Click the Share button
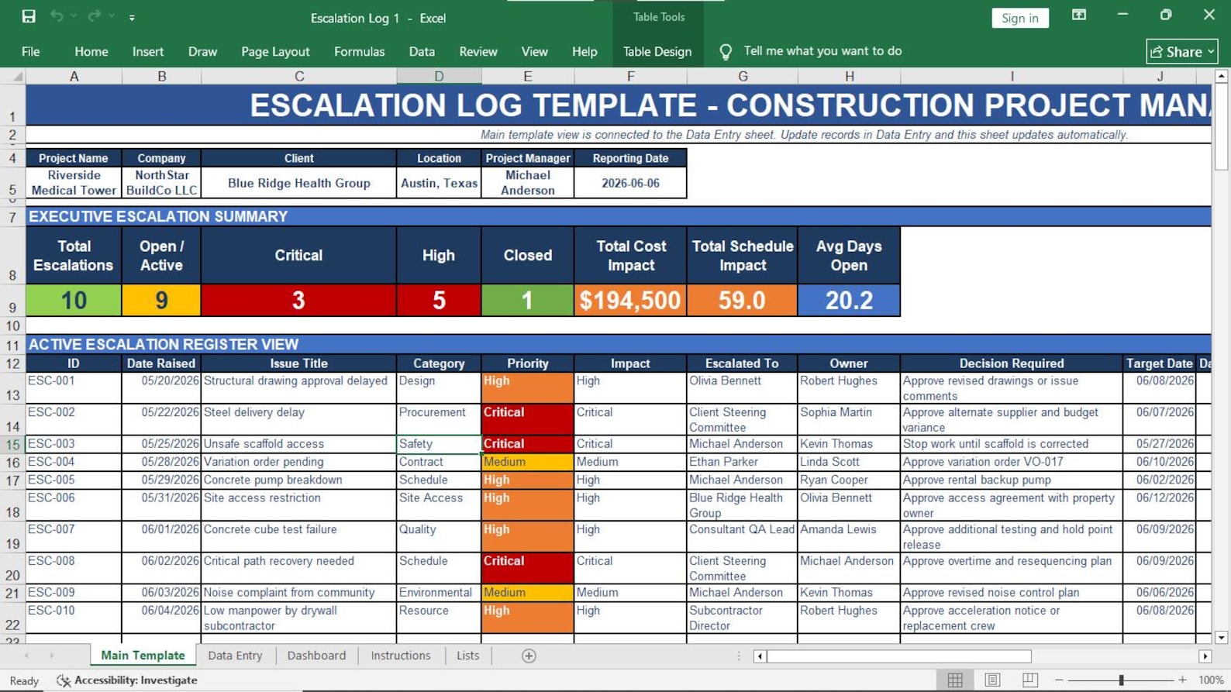The image size is (1231, 692). point(1181,51)
